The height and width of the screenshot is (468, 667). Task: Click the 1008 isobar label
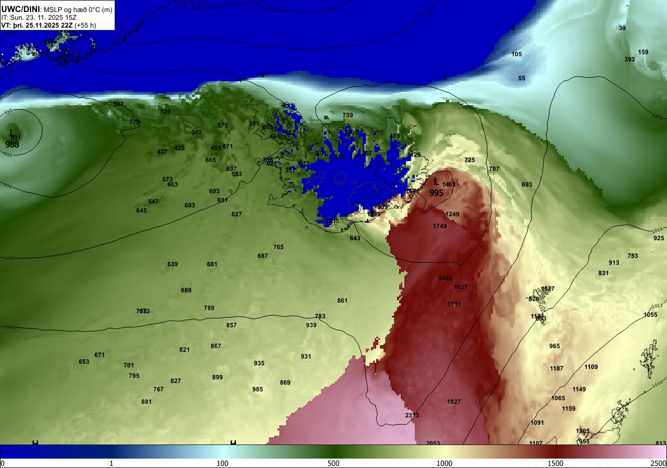[x=657, y=230]
